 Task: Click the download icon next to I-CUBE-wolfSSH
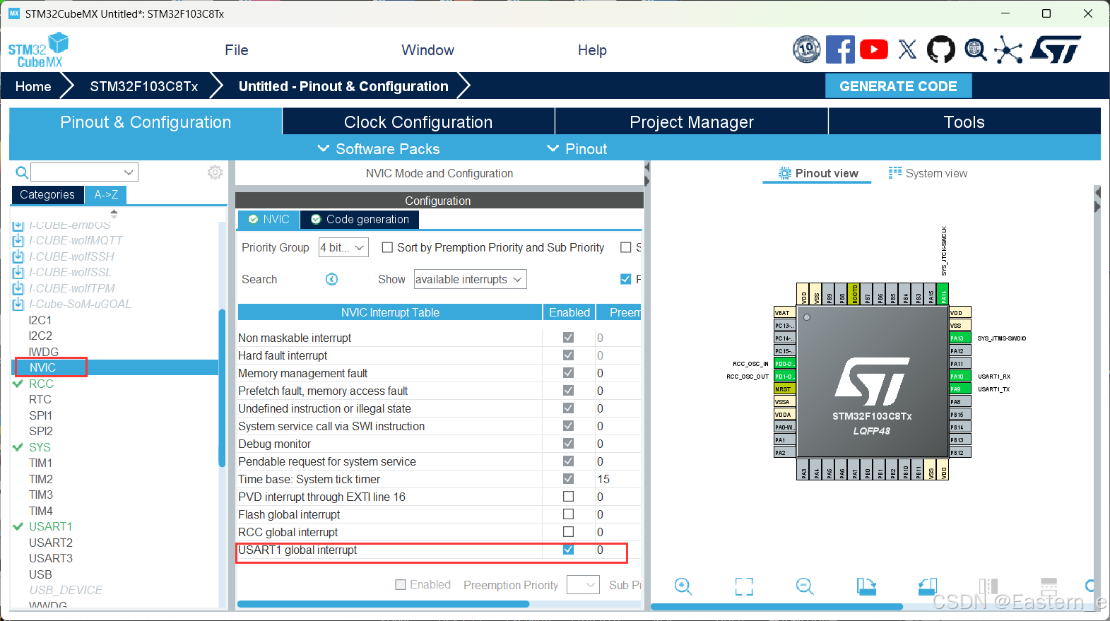18,256
